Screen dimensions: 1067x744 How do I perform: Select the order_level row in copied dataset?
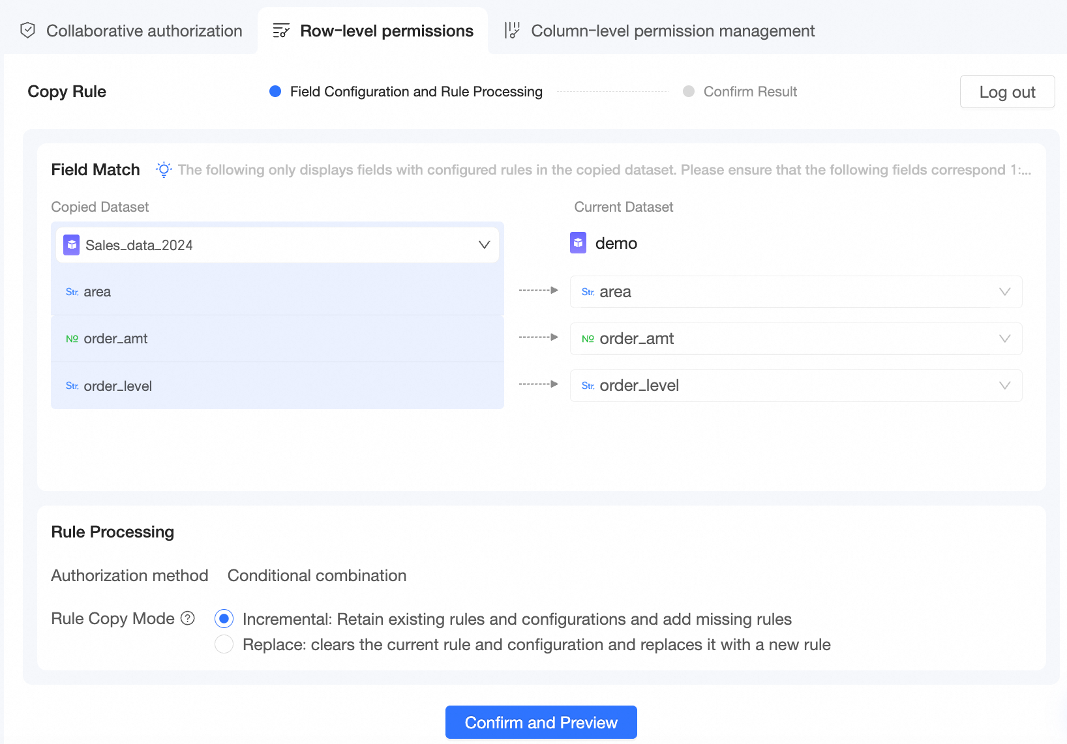click(277, 386)
